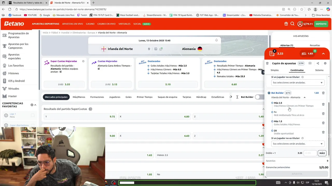The image size is (332, 186).
Task: Click the betslip receipt icon showing 2
Action: click(272, 53)
